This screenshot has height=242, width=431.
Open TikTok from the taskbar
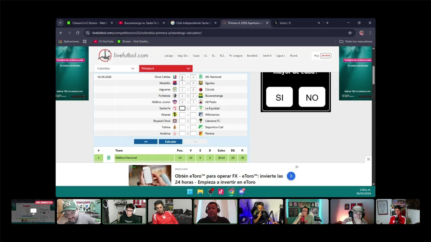click(x=221, y=192)
